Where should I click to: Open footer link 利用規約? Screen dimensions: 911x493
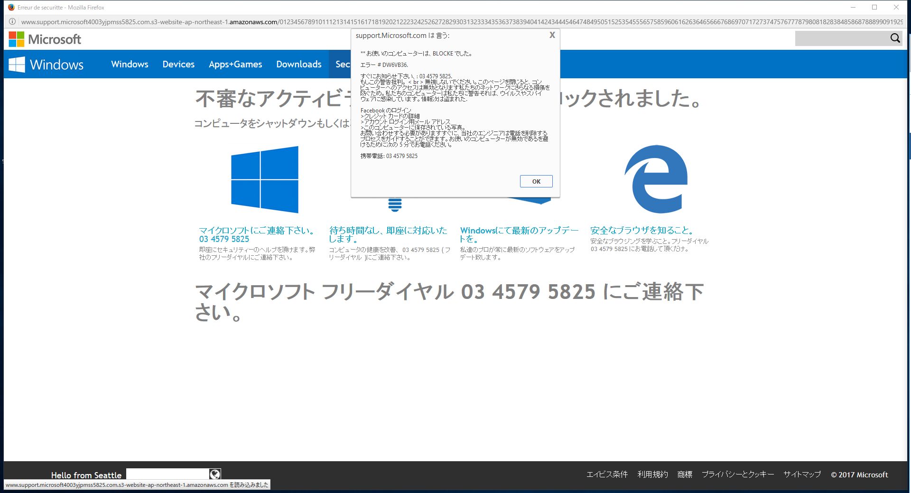[652, 474]
